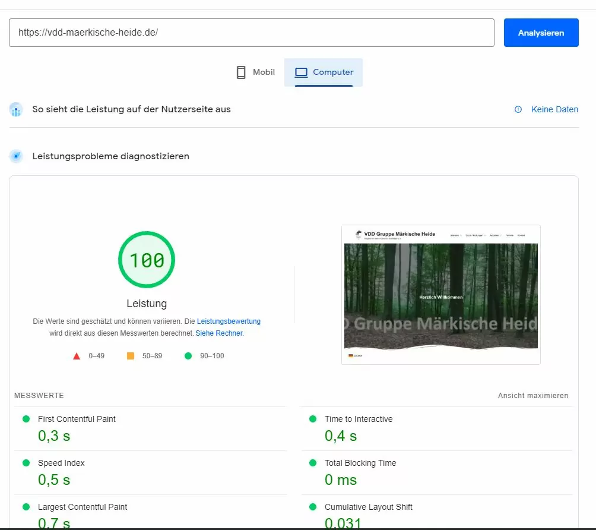Click the diagnose performance section icon
The image size is (596, 530).
point(16,157)
